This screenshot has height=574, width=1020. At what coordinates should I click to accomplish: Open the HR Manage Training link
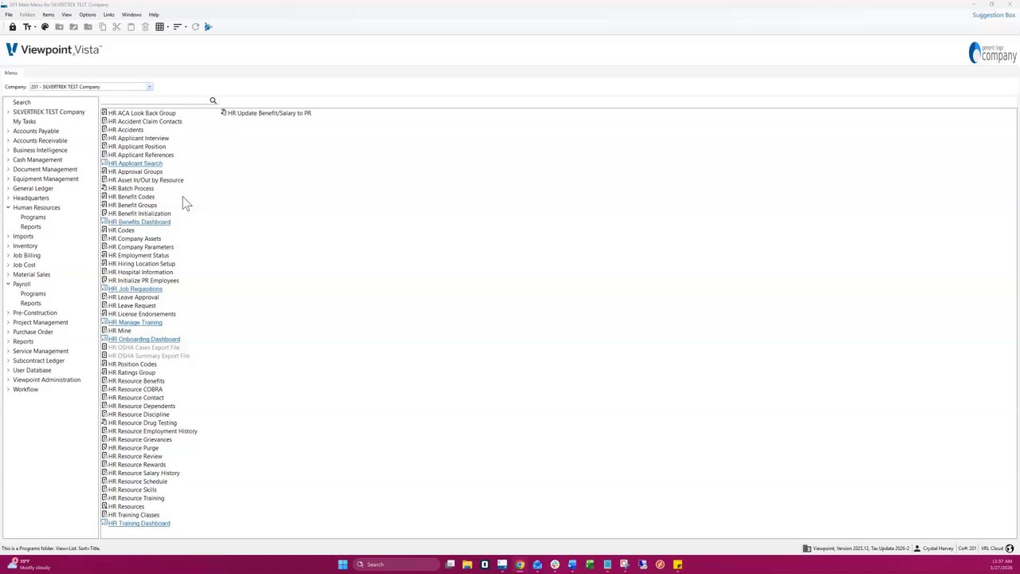pyautogui.click(x=135, y=322)
